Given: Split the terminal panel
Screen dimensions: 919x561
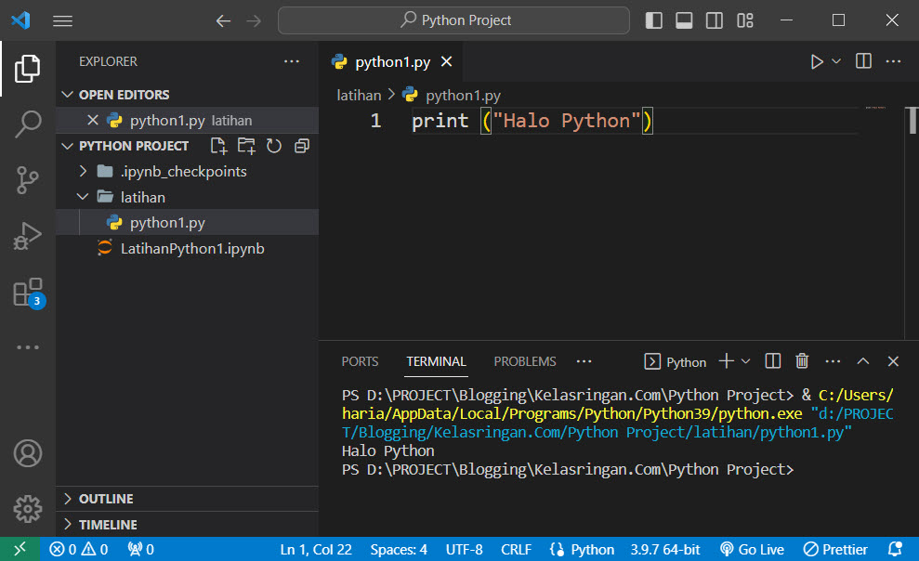Looking at the screenshot, I should point(773,360).
